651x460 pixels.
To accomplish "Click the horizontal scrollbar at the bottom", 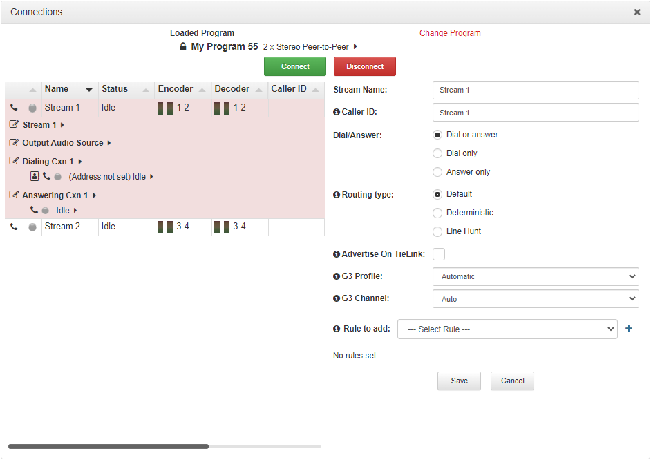I will tap(108, 447).
